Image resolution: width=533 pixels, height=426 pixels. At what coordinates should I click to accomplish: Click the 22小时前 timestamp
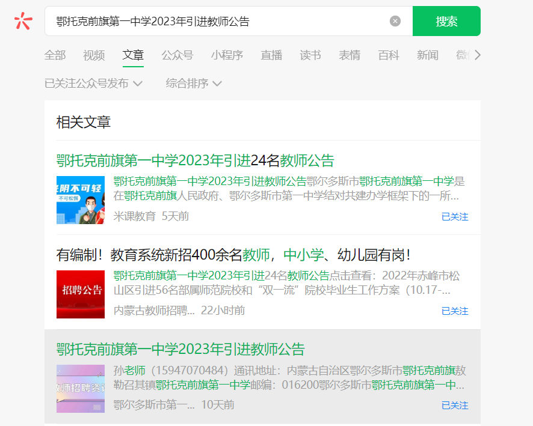pos(223,311)
